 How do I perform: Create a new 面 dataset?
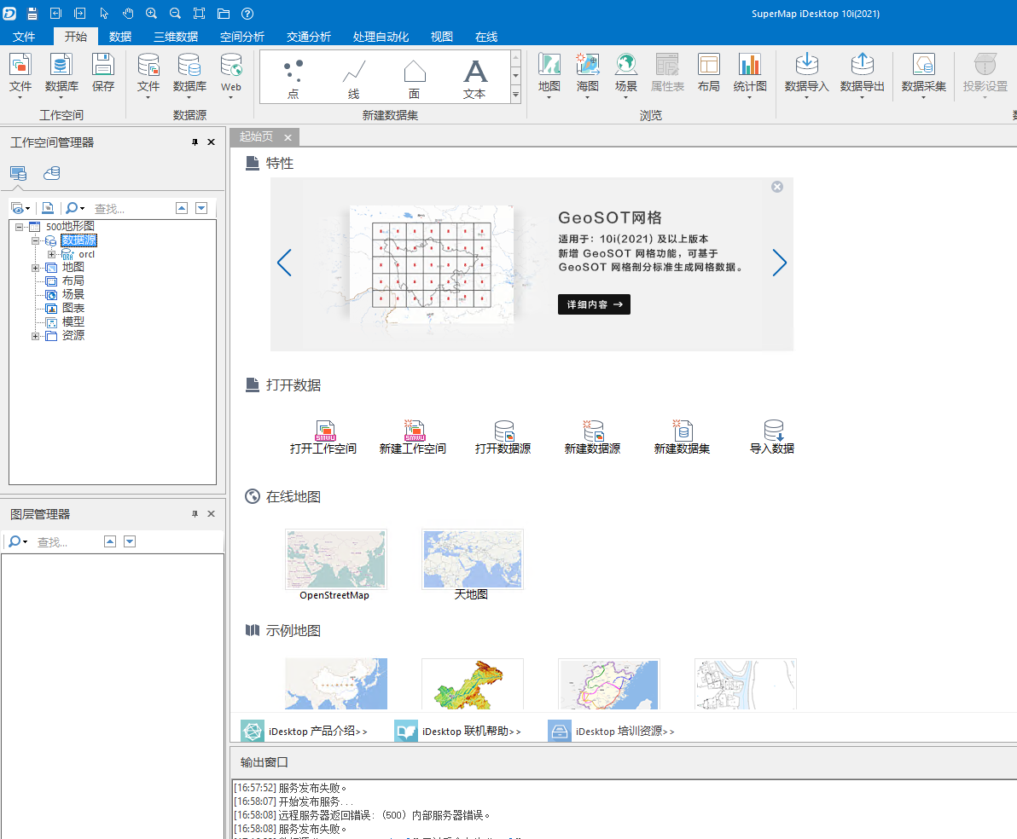click(415, 78)
